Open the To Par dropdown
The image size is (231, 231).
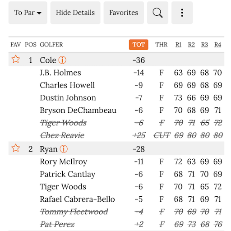click(28, 13)
